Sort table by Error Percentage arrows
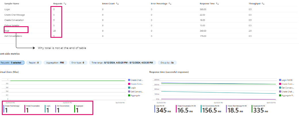Viewport: 301px width, 122px height. pos(170,4)
